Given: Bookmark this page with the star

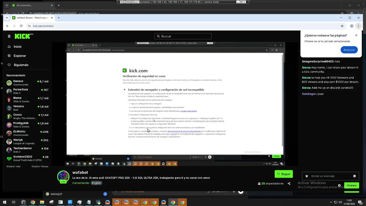Looking at the screenshot, I should [342, 26].
